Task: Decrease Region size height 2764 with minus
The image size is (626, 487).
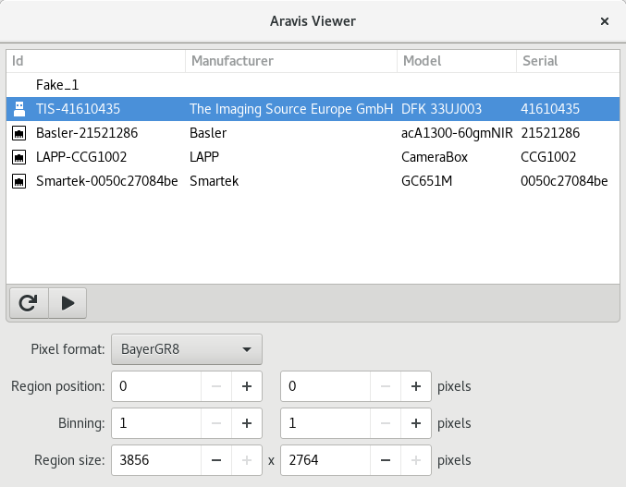Action: point(386,460)
